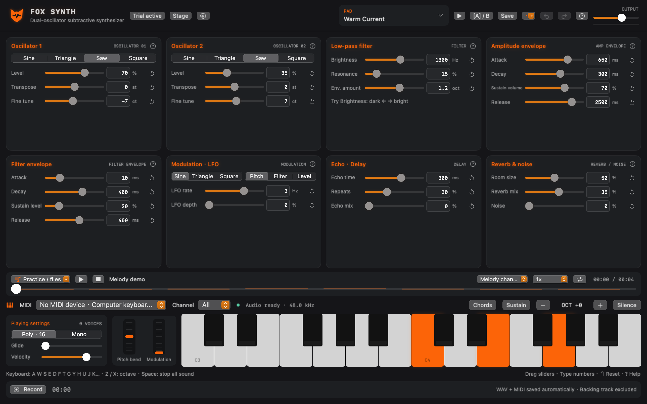Image resolution: width=647 pixels, height=404 pixels.
Task: Click the Velocity slider handle
Action: tap(86, 357)
